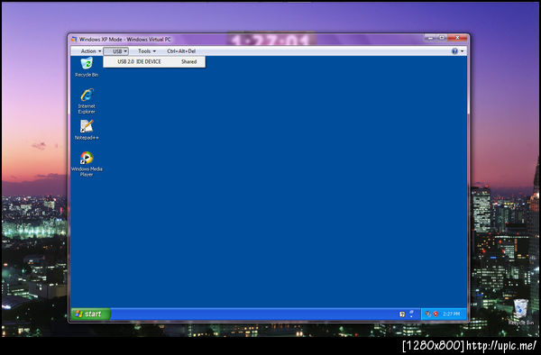The height and width of the screenshot is (355, 541).
Task: Collapse the USB dropdown menu
Action: pyautogui.click(x=116, y=51)
